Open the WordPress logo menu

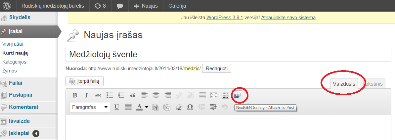click(7, 6)
